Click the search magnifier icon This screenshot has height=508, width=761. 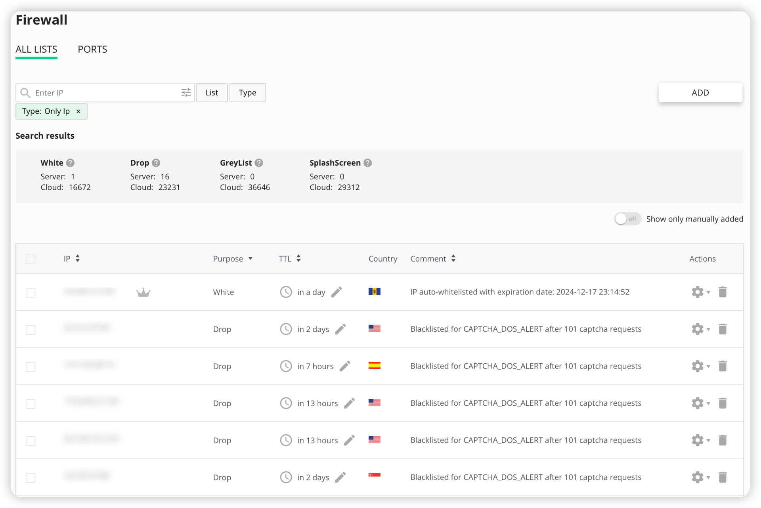25,93
